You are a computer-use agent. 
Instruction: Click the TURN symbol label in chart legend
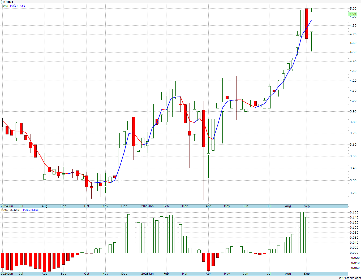pos(5,6)
